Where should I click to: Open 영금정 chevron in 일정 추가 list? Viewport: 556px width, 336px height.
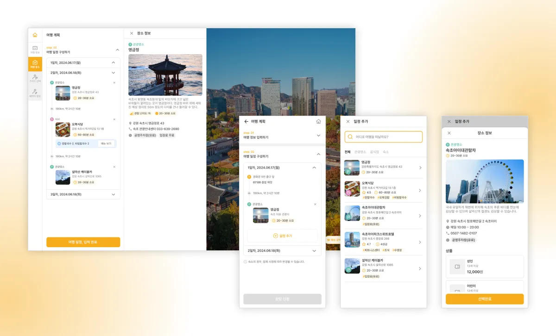[420, 168]
